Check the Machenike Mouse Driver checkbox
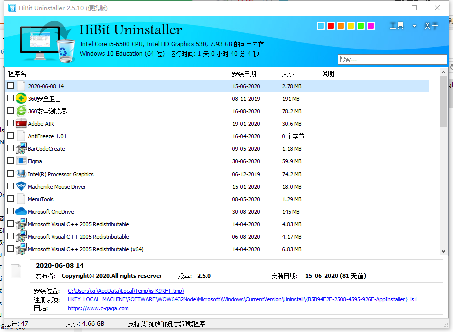This screenshot has height=332, width=453. [x=10, y=186]
